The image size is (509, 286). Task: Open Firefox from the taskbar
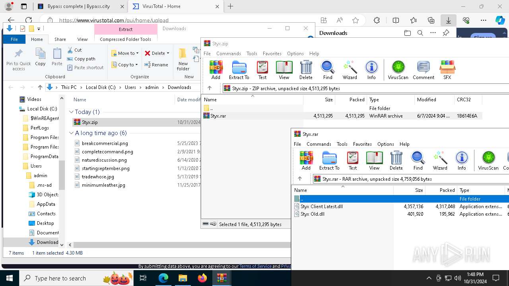click(x=202, y=278)
